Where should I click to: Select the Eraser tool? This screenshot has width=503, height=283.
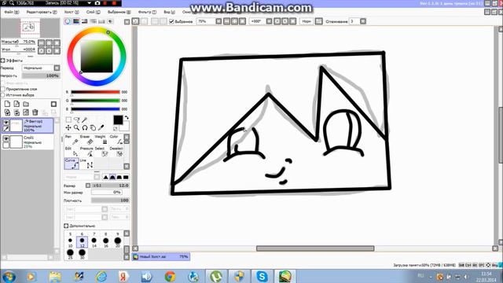(x=86, y=140)
